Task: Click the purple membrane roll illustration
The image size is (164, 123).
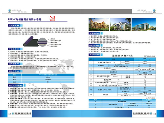Action: (x=31, y=42)
